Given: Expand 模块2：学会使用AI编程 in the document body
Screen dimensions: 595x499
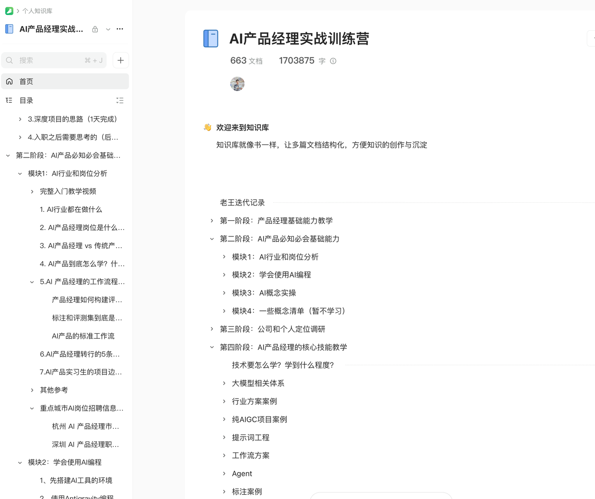Looking at the screenshot, I should tap(224, 275).
